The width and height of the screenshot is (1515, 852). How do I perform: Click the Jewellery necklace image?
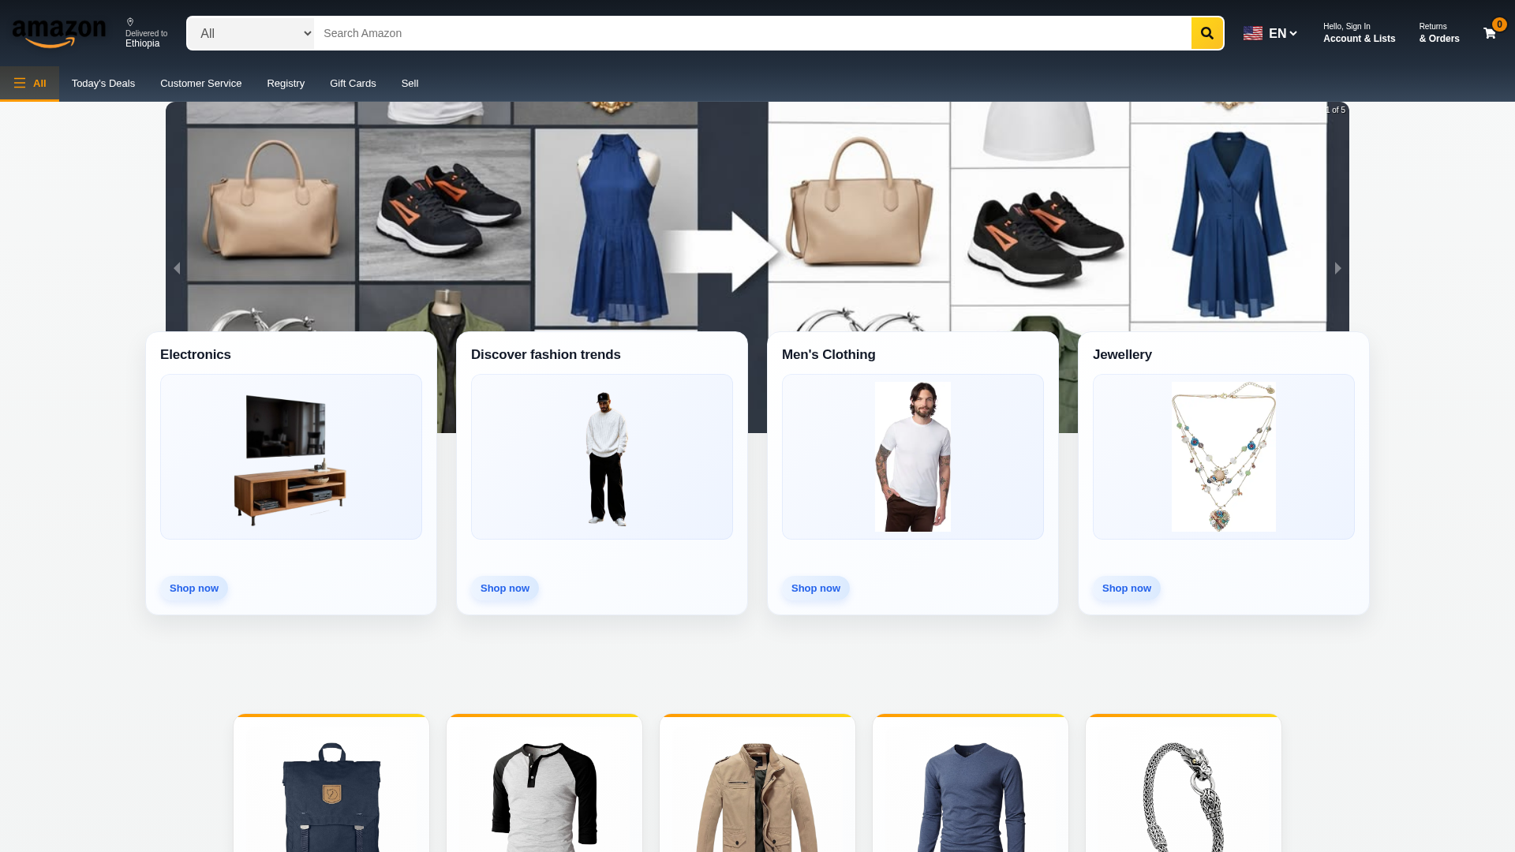(x=1224, y=457)
